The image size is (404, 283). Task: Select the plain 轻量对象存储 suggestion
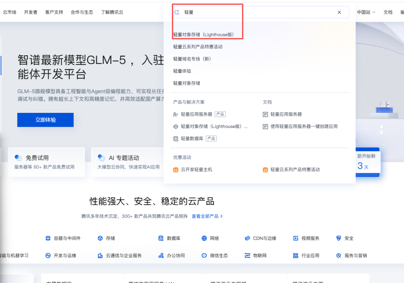[x=187, y=83]
